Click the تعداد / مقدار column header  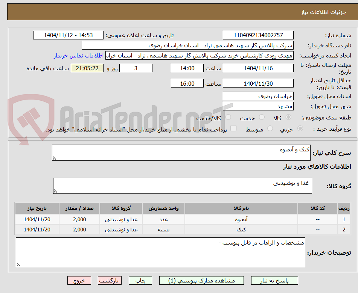tap(79, 208)
